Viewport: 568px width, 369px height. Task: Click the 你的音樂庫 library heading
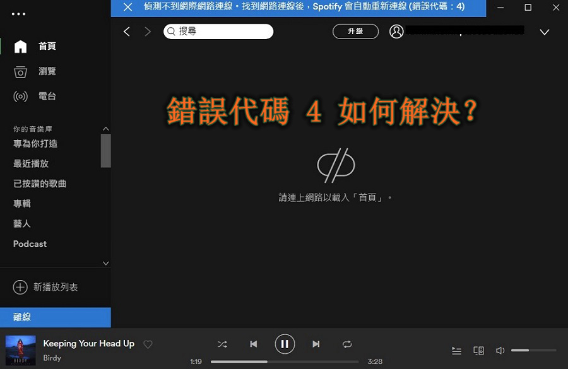33,129
